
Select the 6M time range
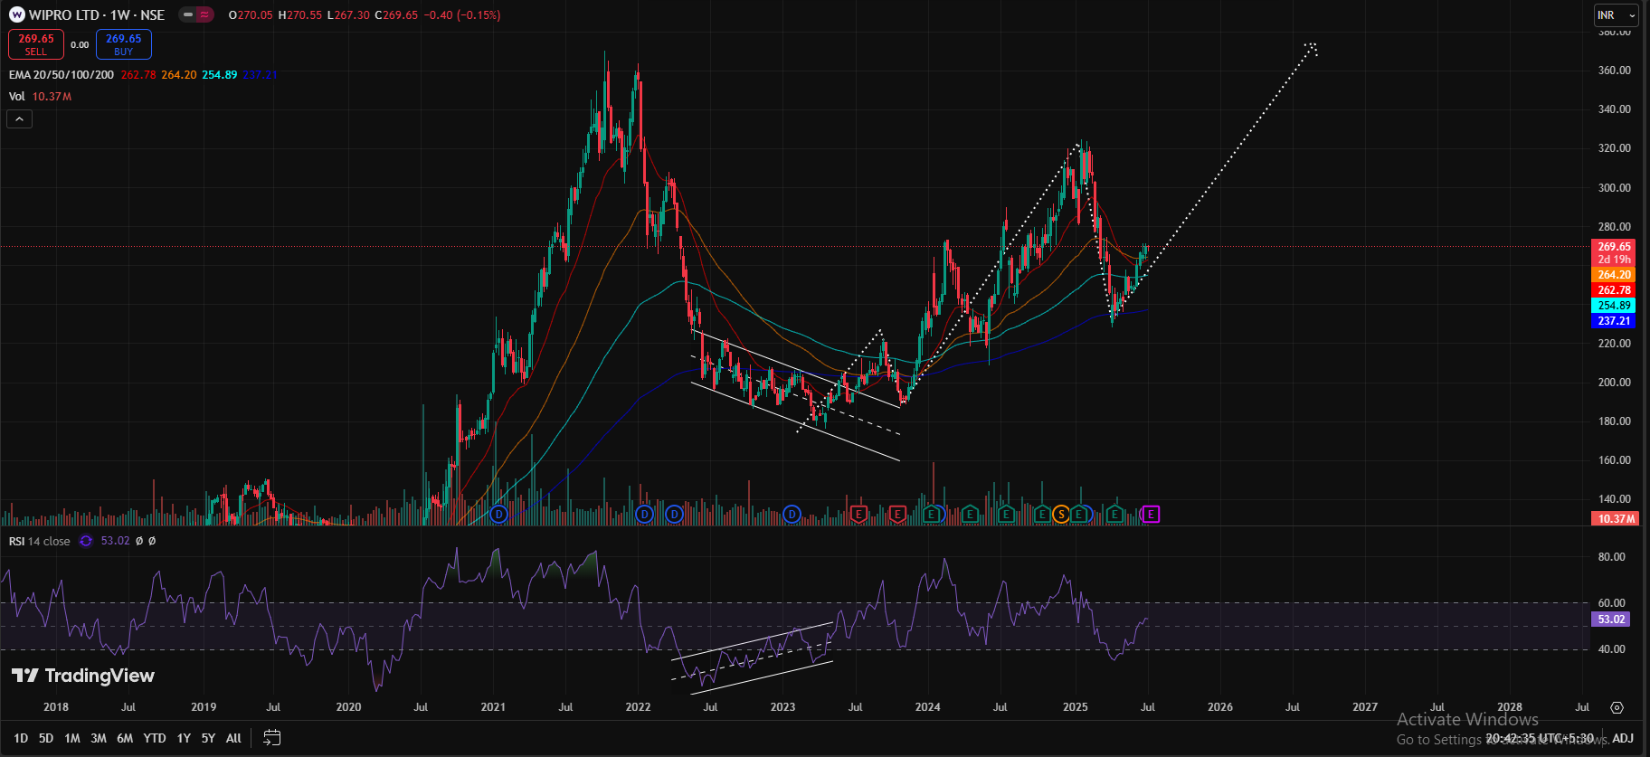125,738
